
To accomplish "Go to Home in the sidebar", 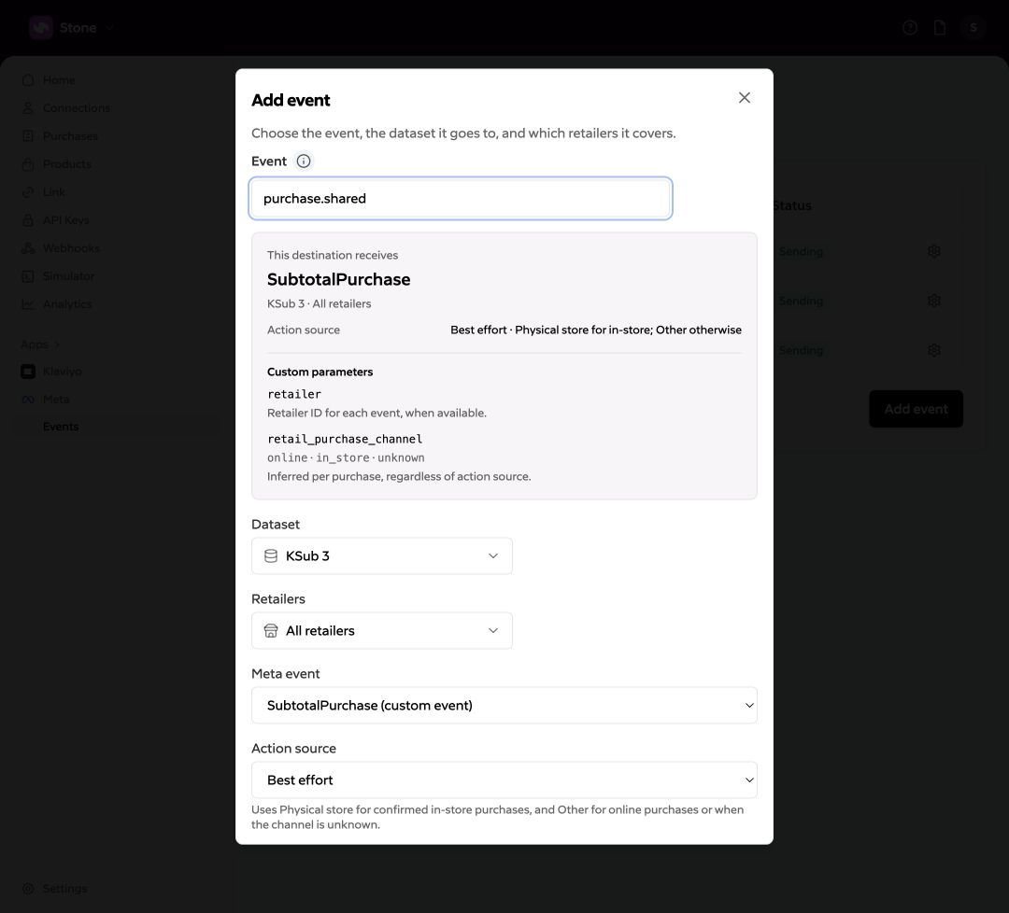I will [x=59, y=80].
